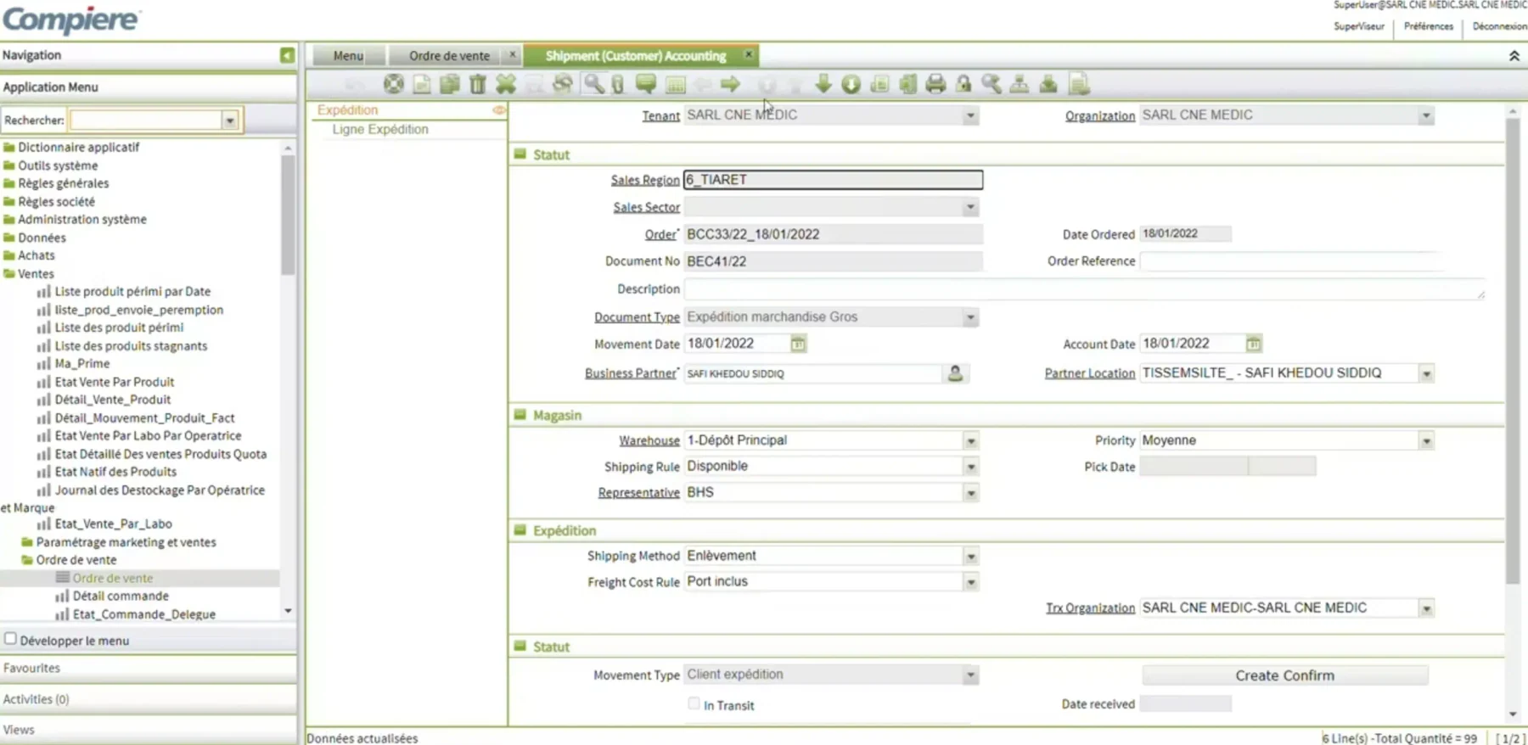Collapse the Navigation panel with green arrow
This screenshot has height=745, width=1528.
[x=287, y=55]
